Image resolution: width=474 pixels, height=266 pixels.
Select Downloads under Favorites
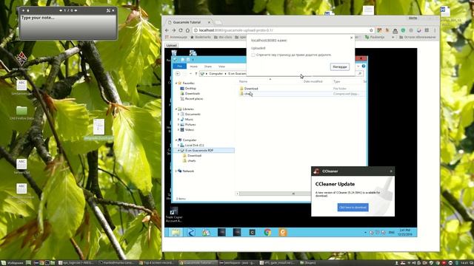point(190,94)
